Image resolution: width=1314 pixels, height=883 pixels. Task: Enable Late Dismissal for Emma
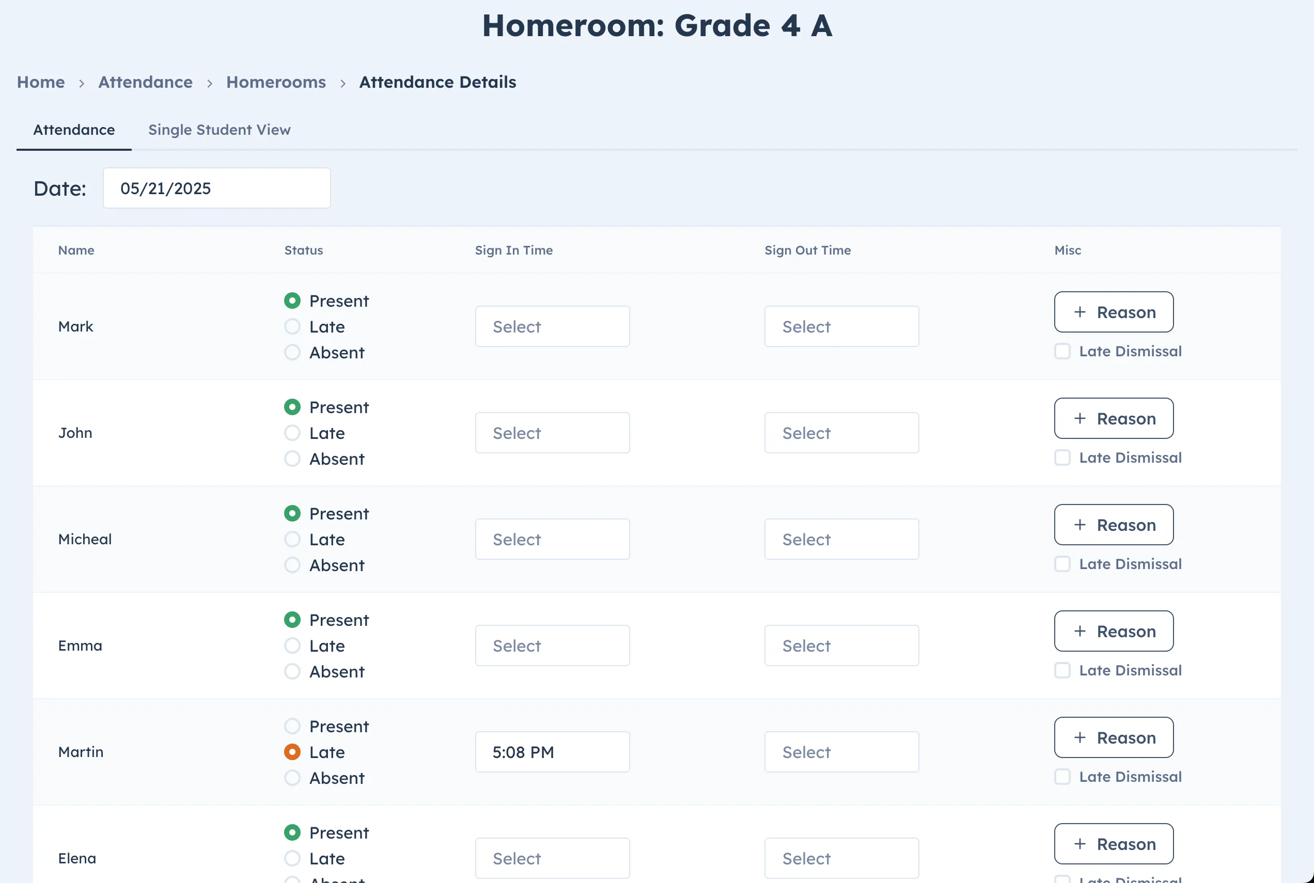coord(1062,671)
